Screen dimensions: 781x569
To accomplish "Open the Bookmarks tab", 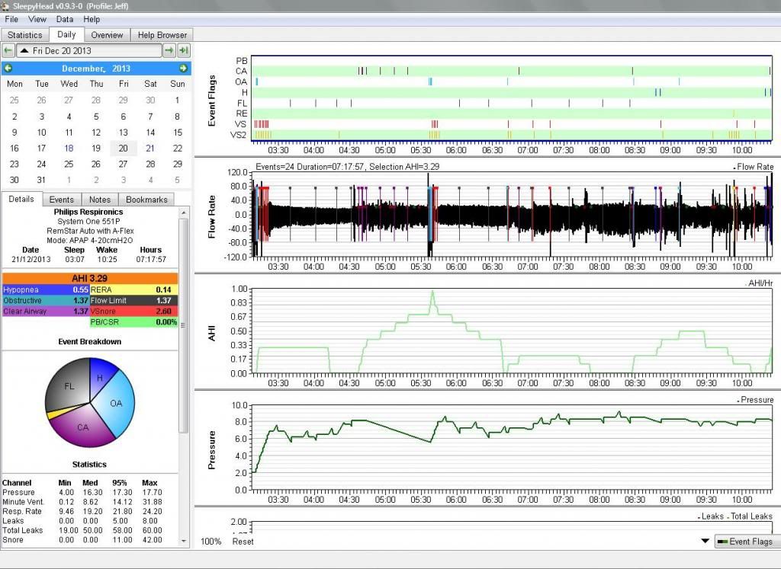I will [146, 200].
